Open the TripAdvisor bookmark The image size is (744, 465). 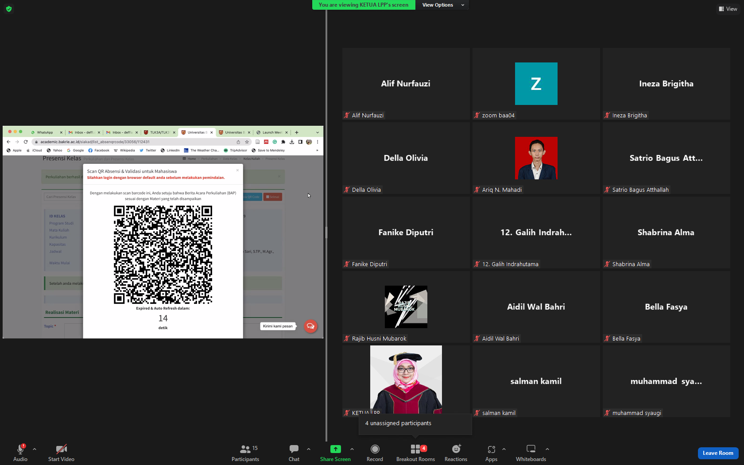[x=235, y=151]
